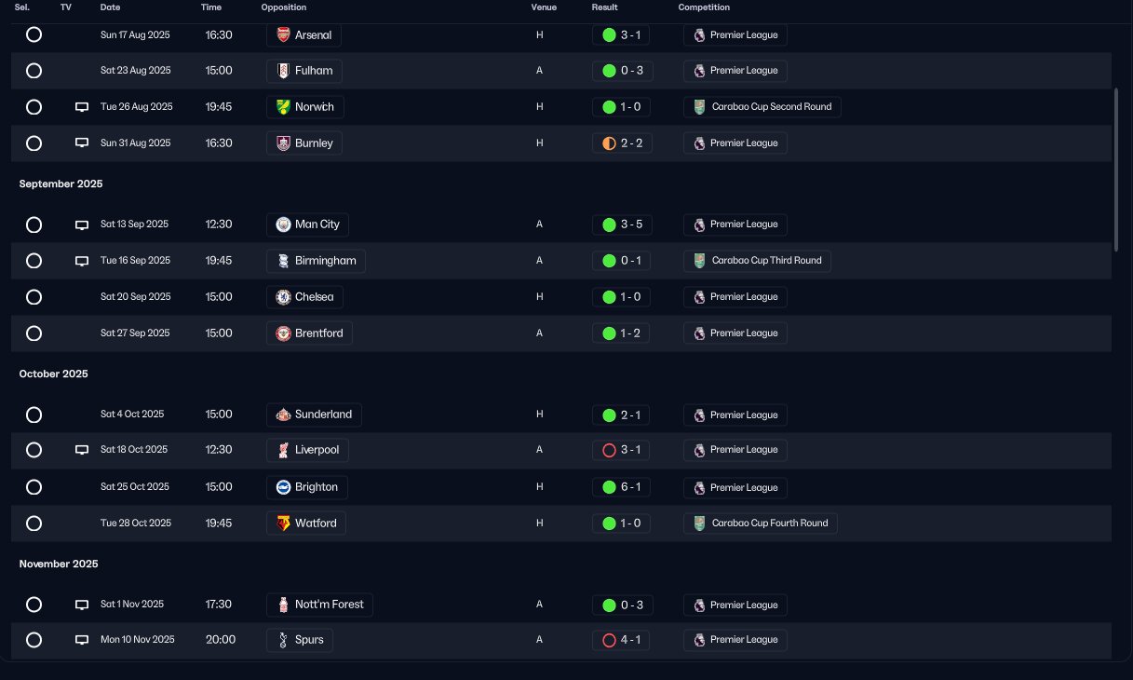This screenshot has height=680, width=1133.
Task: Open the Brentford opposition button
Action: coord(309,333)
